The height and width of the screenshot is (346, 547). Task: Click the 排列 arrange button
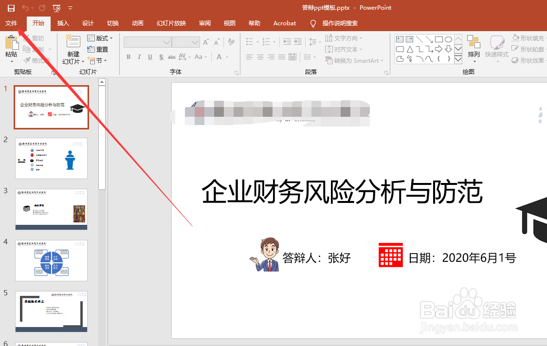point(474,49)
